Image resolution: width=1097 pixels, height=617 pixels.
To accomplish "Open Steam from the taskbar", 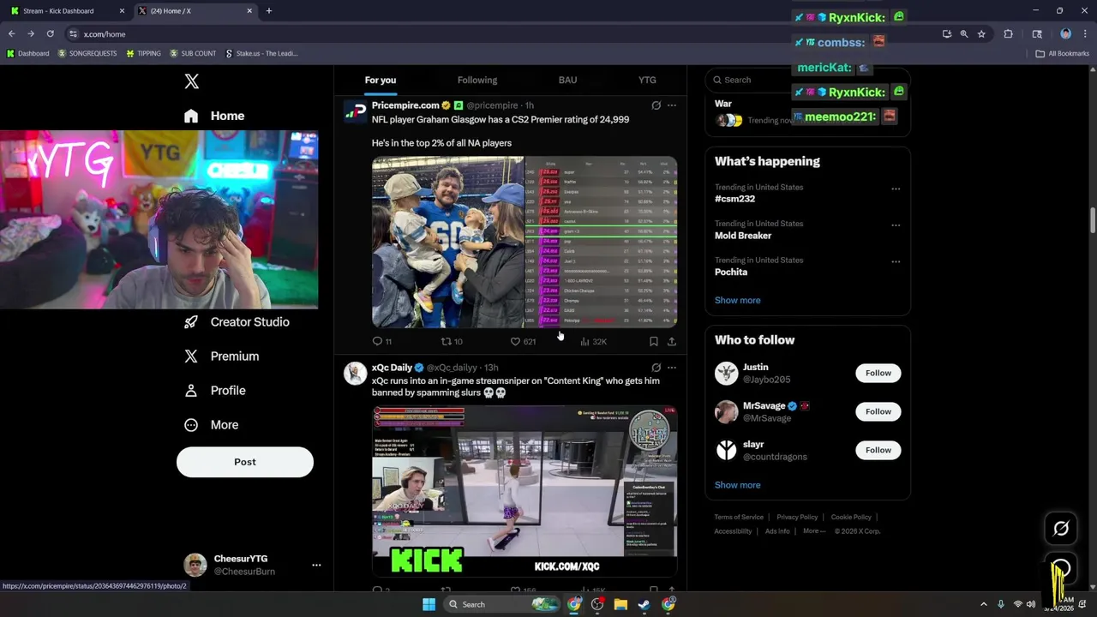I will click(x=644, y=605).
